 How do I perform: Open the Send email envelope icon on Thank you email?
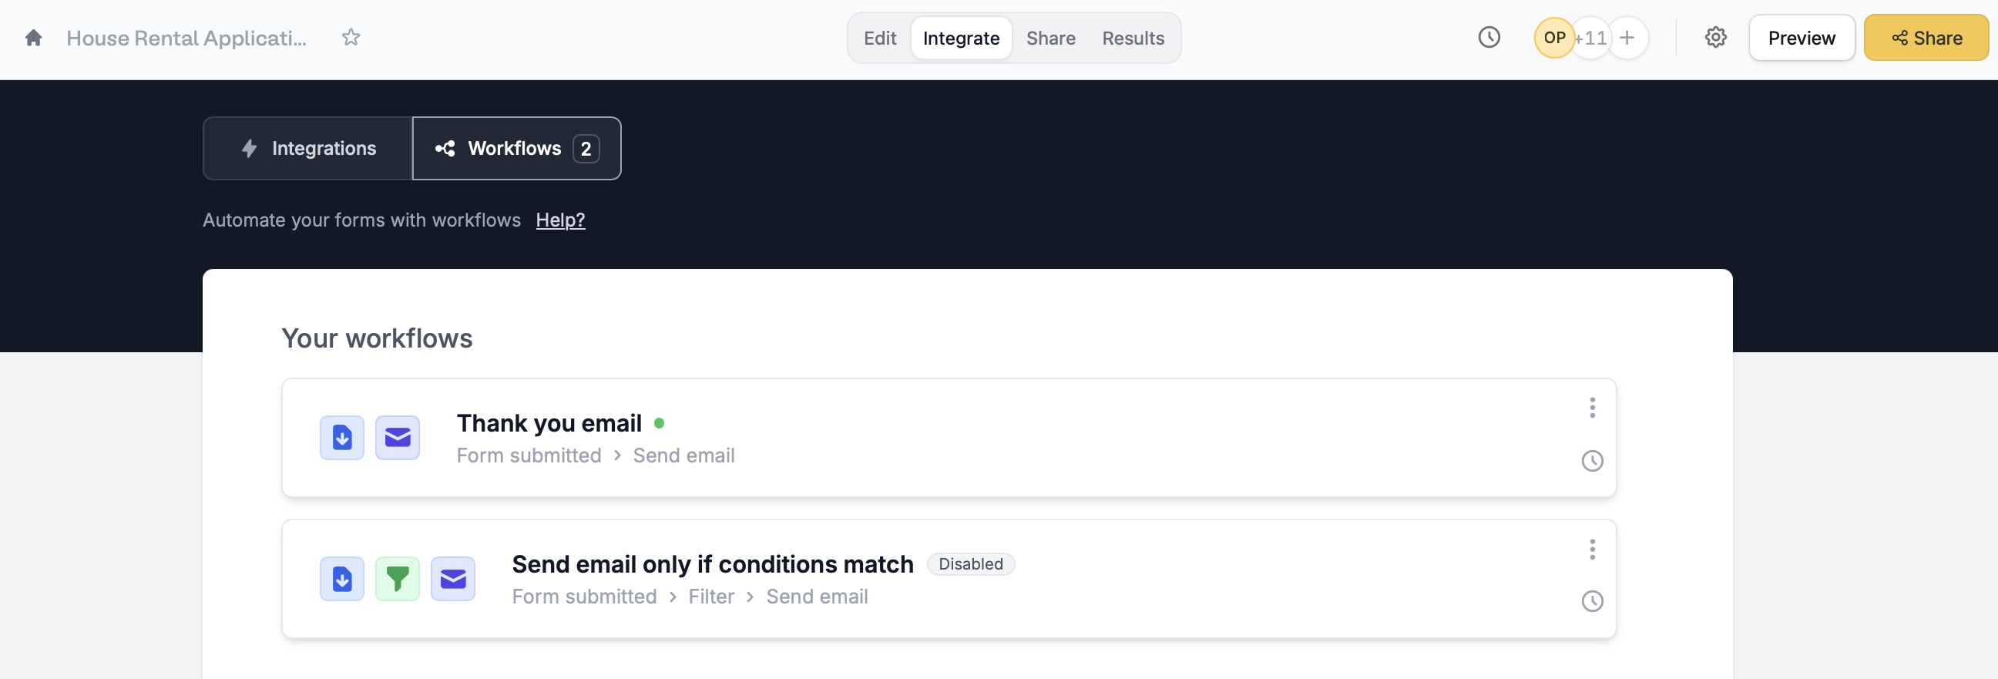[397, 437]
